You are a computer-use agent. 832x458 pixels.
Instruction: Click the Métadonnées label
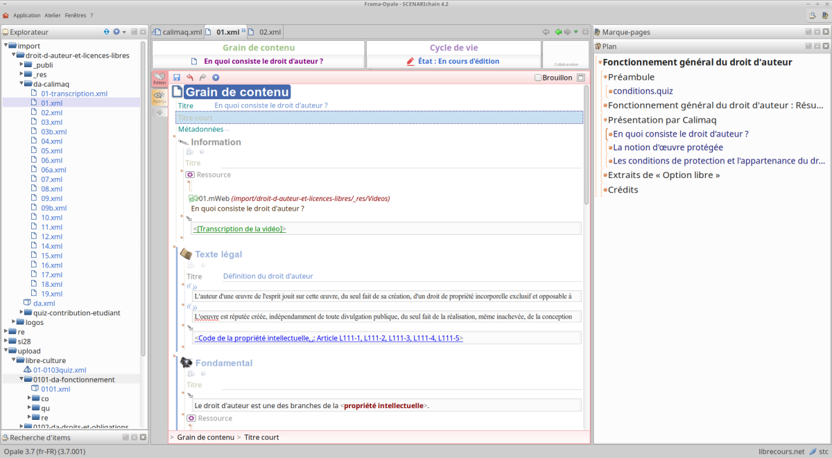click(201, 130)
